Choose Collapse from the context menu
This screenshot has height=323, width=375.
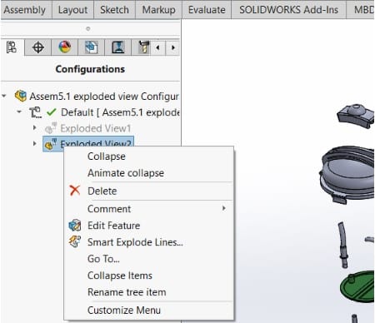pyautogui.click(x=149, y=157)
